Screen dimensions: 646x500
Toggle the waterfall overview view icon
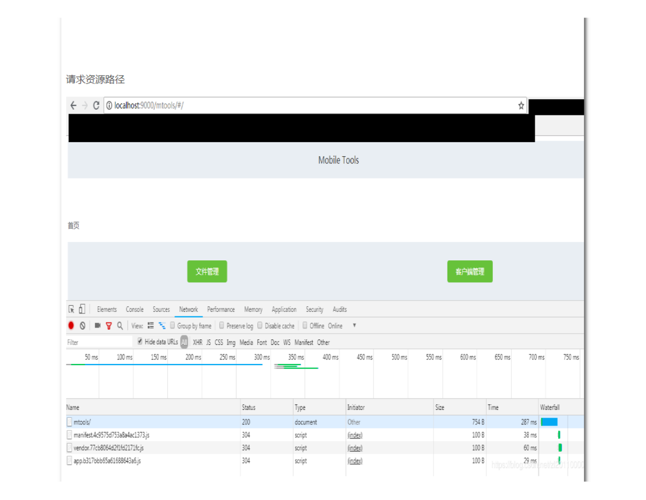point(162,325)
